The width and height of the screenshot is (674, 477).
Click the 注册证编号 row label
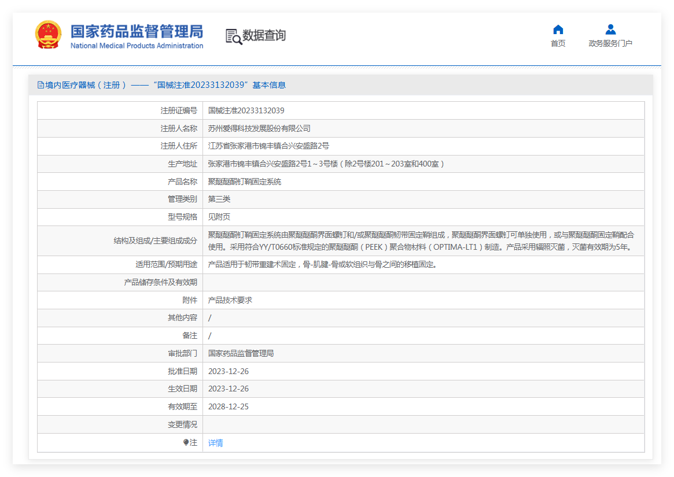[179, 111]
